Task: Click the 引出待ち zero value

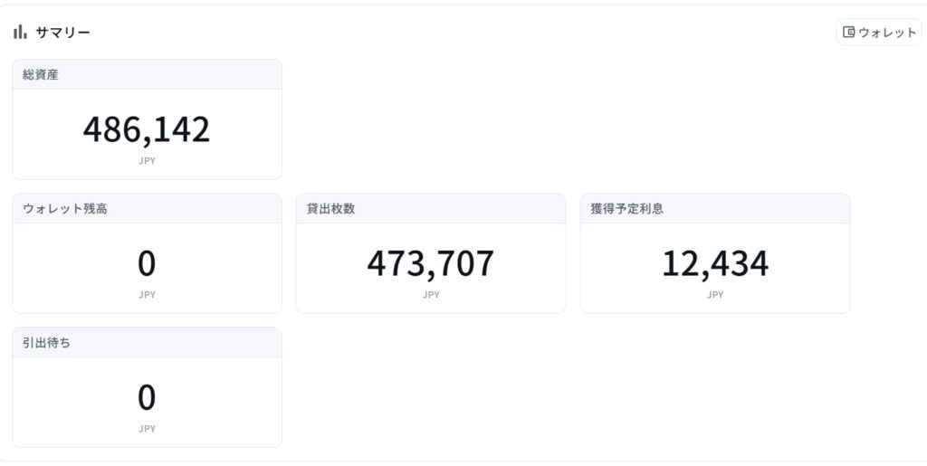Action: [147, 398]
